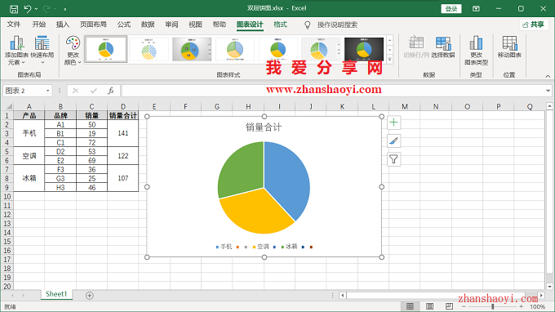Viewport: 555px width, 312px height.
Task: Click the Select Data icon
Action: click(x=443, y=42)
